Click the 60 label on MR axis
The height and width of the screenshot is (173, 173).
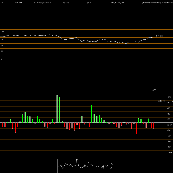click(169, 108)
